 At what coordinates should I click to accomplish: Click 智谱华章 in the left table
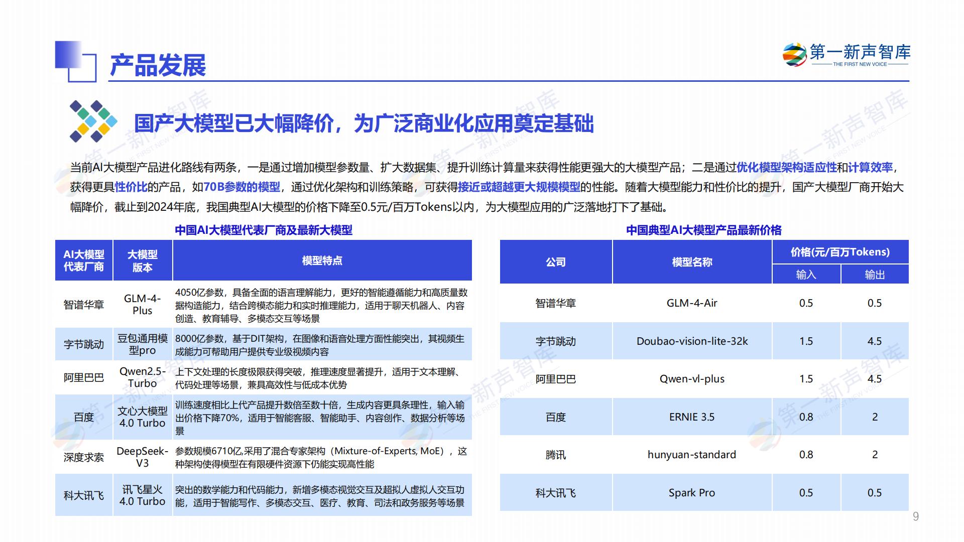pos(84,305)
